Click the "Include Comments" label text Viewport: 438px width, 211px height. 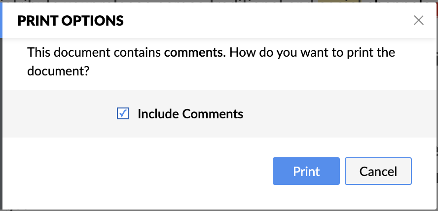point(190,114)
